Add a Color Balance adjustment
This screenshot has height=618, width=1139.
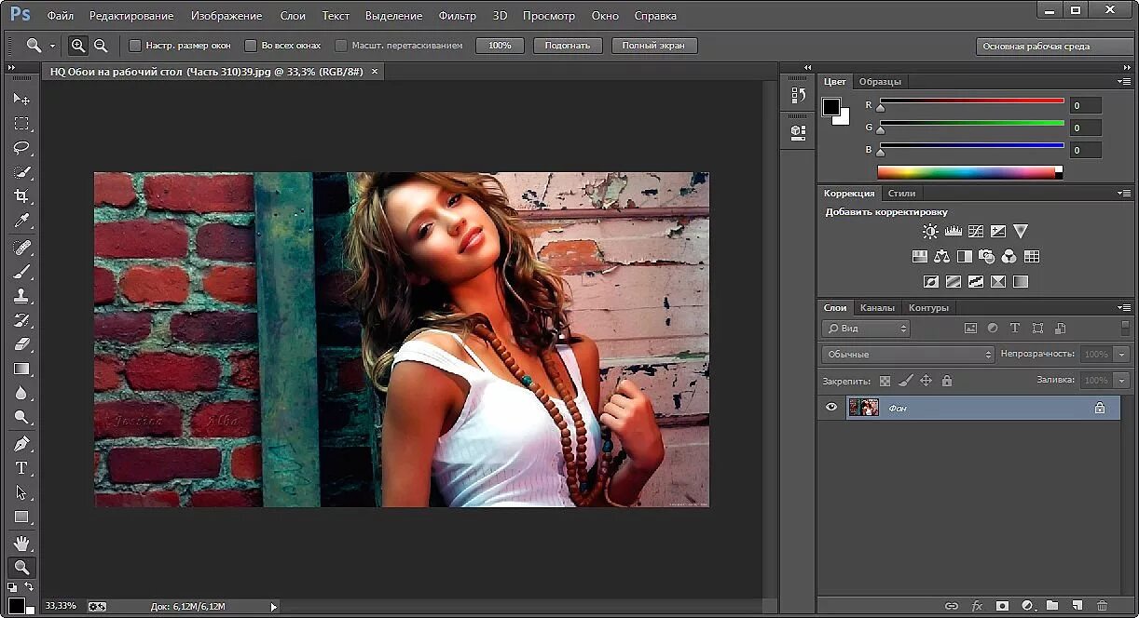click(x=941, y=256)
